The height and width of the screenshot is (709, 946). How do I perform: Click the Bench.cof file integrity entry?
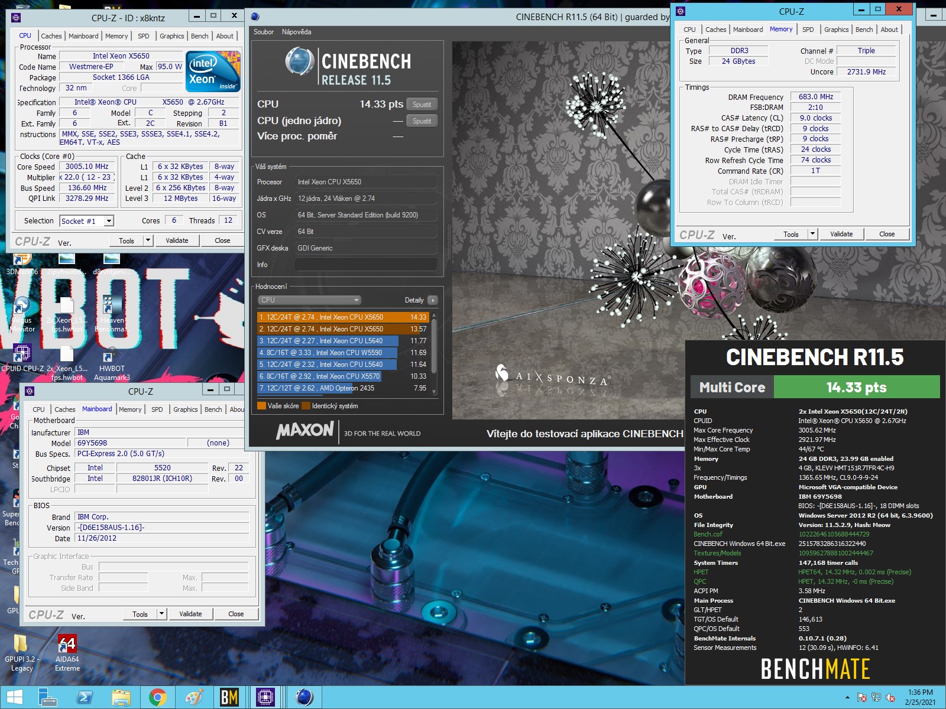708,534
